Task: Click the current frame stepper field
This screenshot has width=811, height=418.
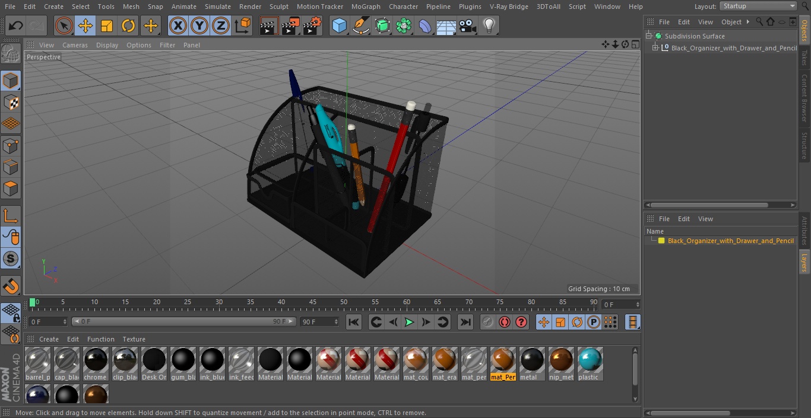Action: 48,322
